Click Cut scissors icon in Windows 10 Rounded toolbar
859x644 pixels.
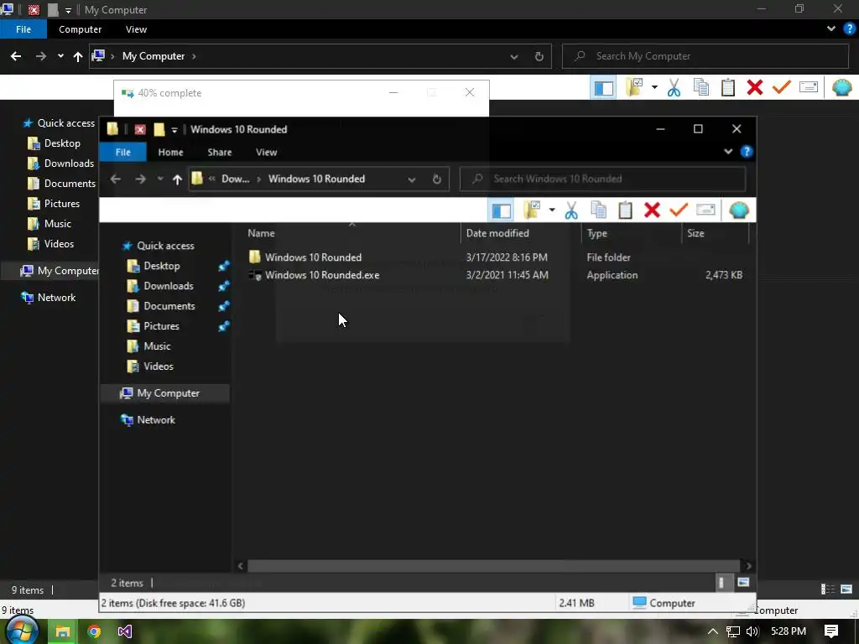[570, 210]
